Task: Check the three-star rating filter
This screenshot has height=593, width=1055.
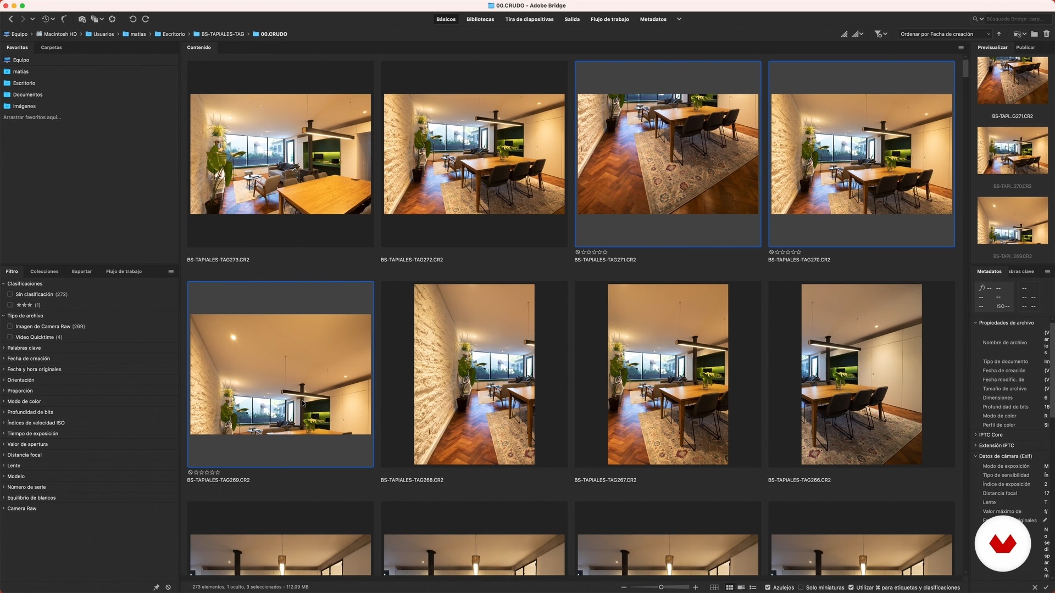Action: coord(10,305)
